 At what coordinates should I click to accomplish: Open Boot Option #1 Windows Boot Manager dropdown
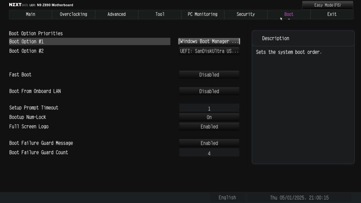point(209,42)
